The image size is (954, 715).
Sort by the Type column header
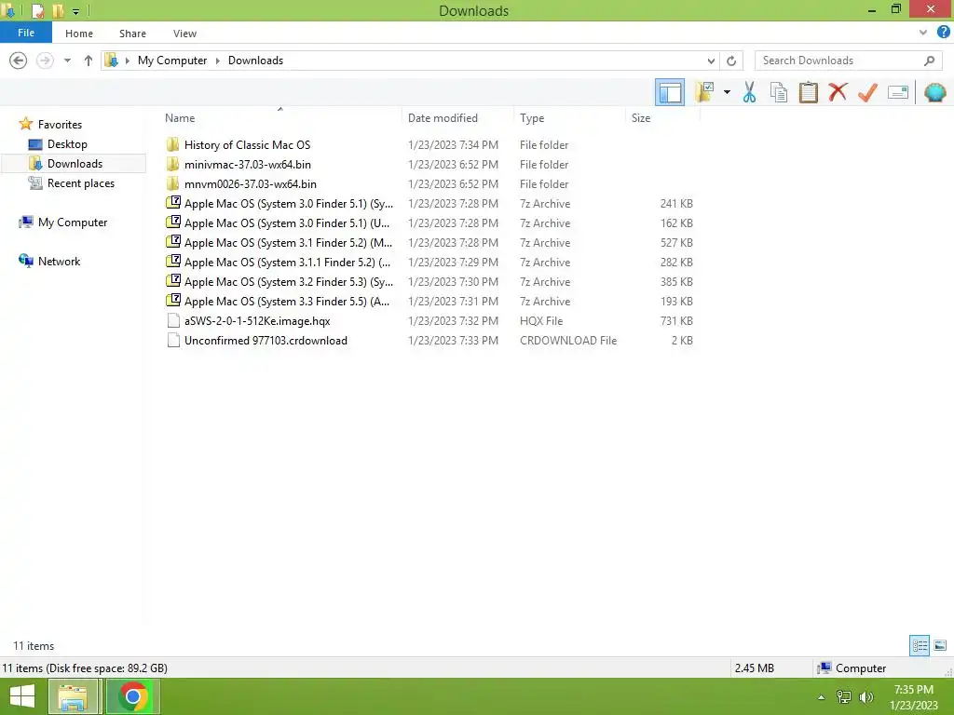pos(532,118)
